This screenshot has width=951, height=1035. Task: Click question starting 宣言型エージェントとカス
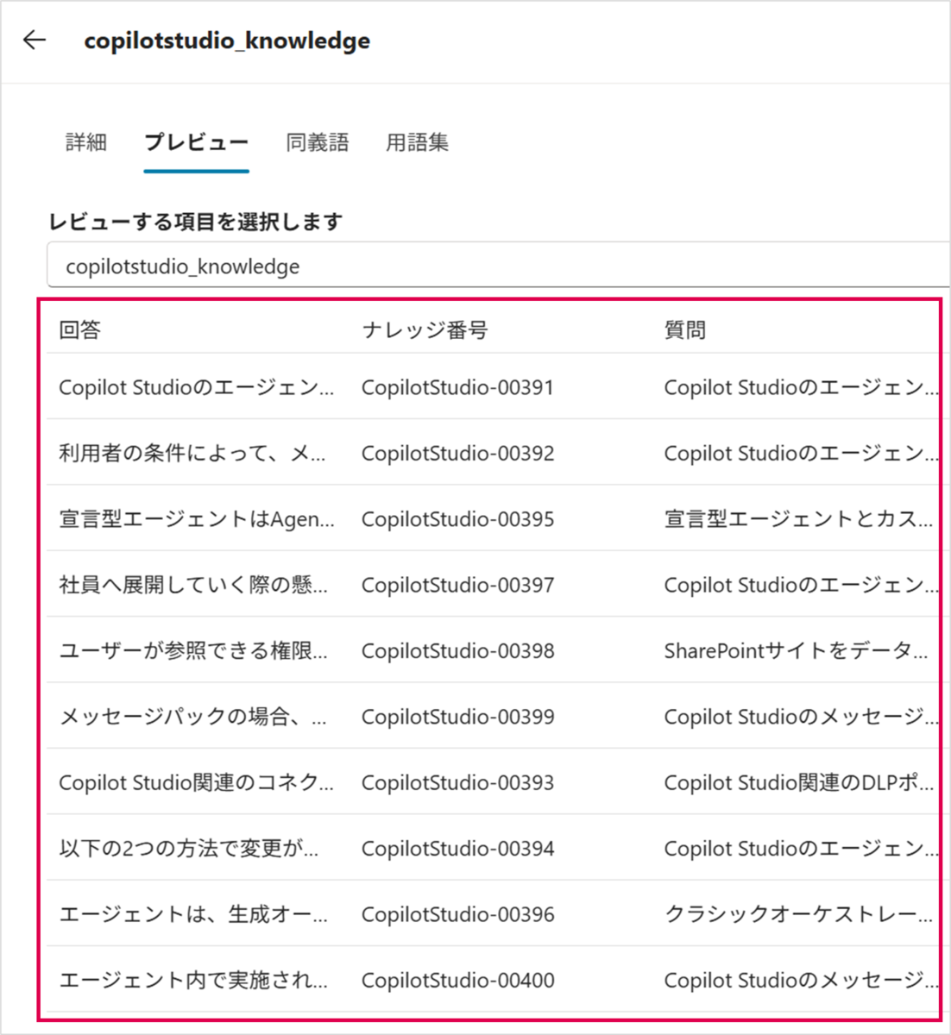pos(798,519)
